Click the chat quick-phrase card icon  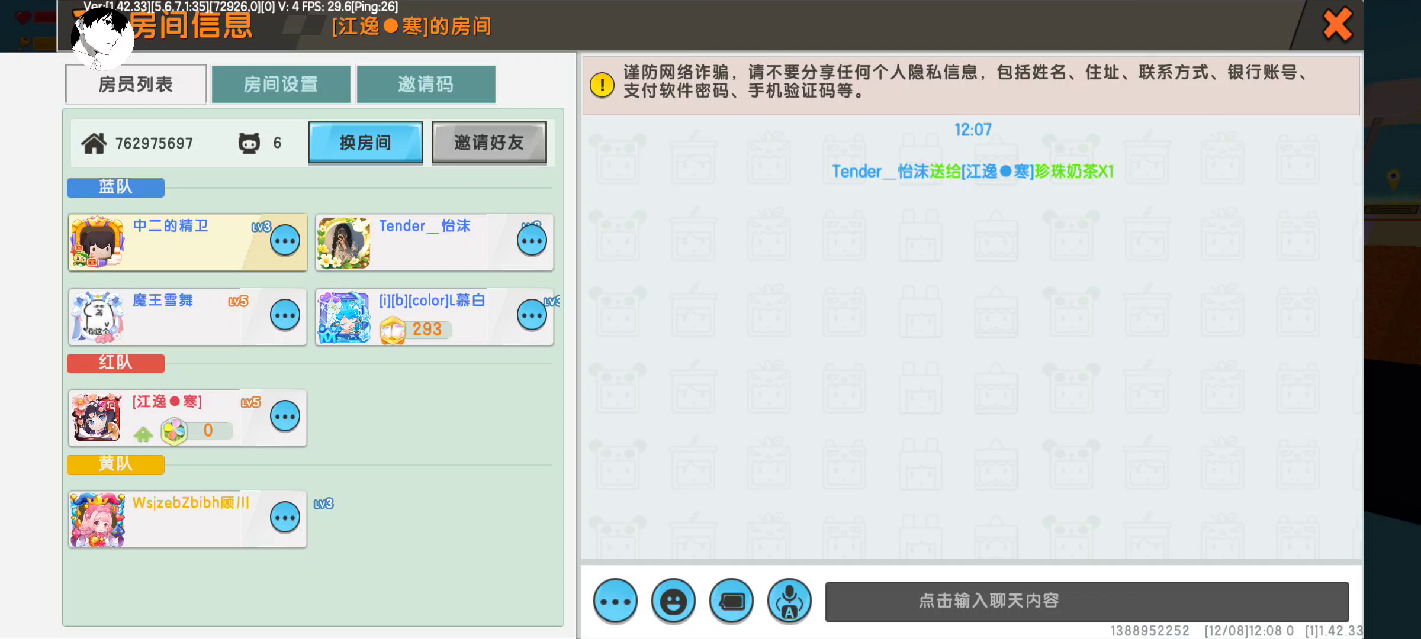point(731,601)
